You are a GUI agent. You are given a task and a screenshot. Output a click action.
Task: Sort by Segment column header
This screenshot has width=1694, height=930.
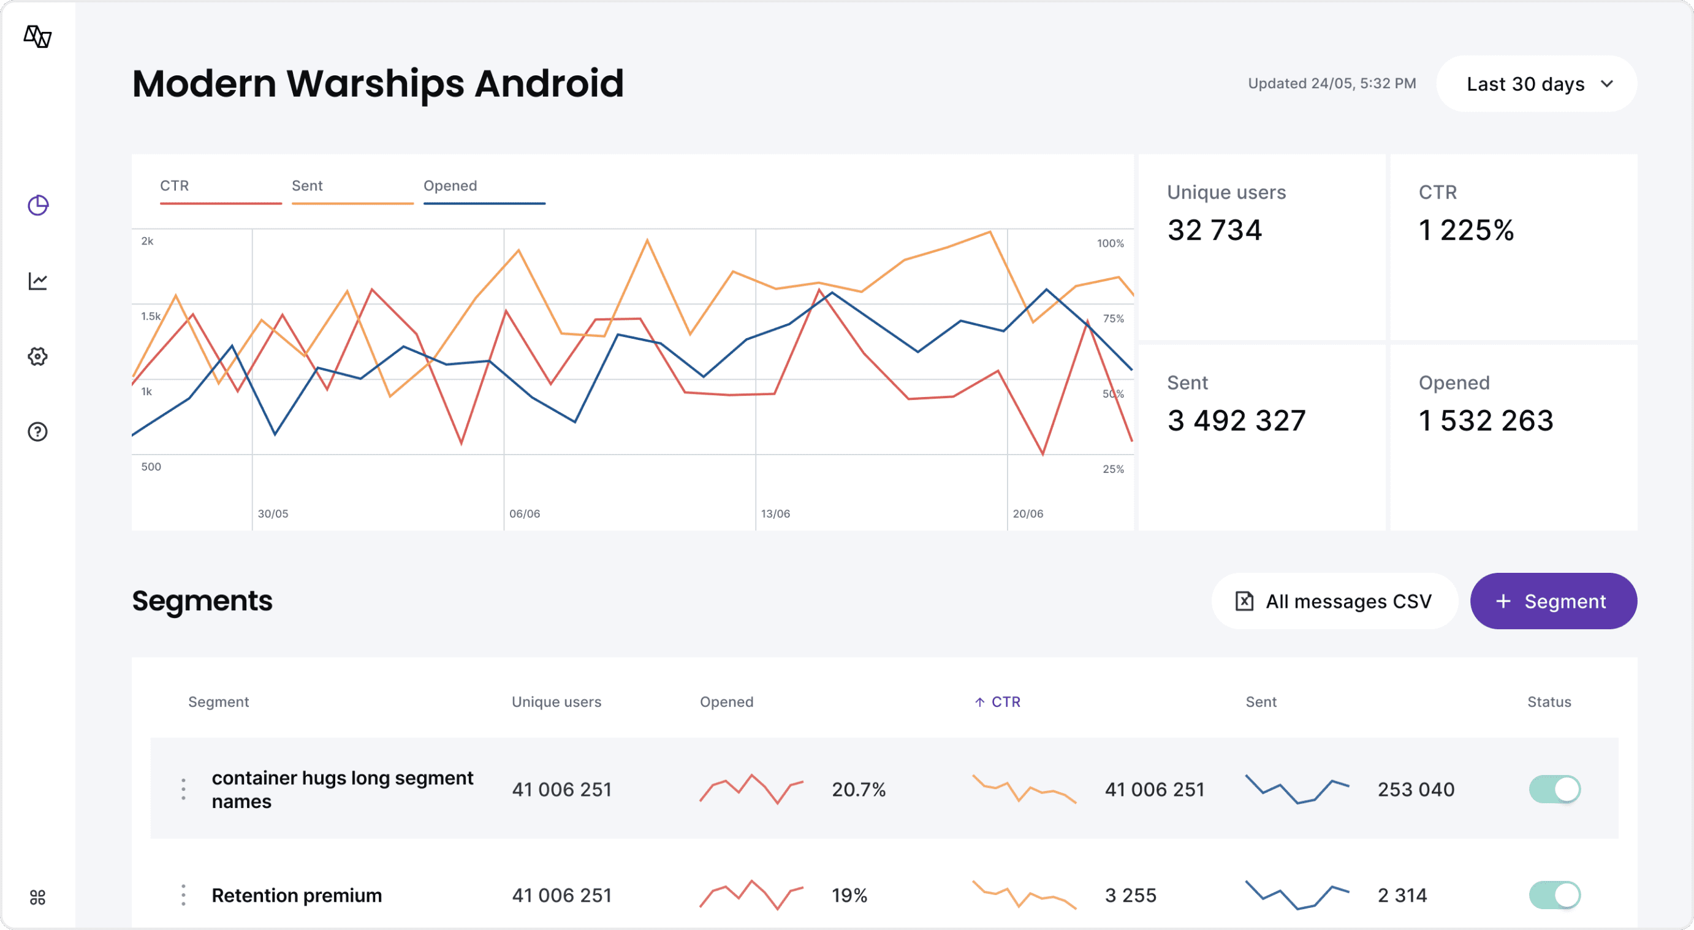[x=218, y=702]
